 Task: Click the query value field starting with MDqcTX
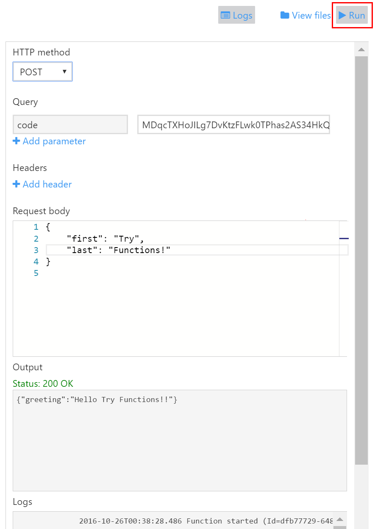click(x=233, y=125)
